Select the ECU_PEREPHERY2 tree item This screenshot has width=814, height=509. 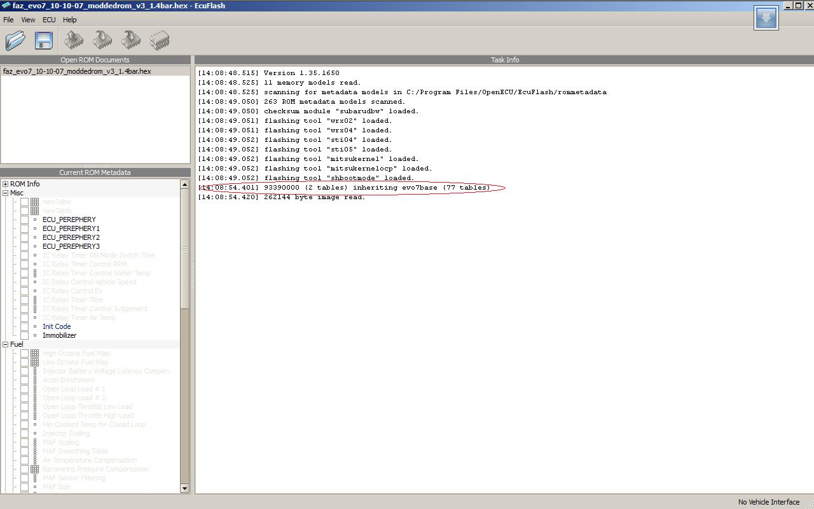(x=71, y=237)
